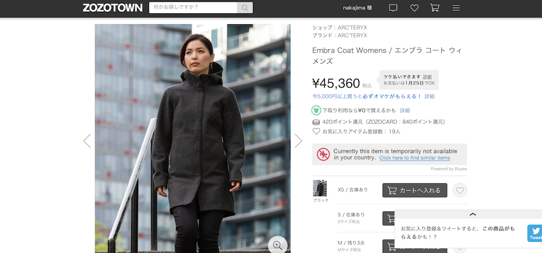Open favorites heart icon in header
The height and width of the screenshot is (253, 542).
click(x=414, y=8)
